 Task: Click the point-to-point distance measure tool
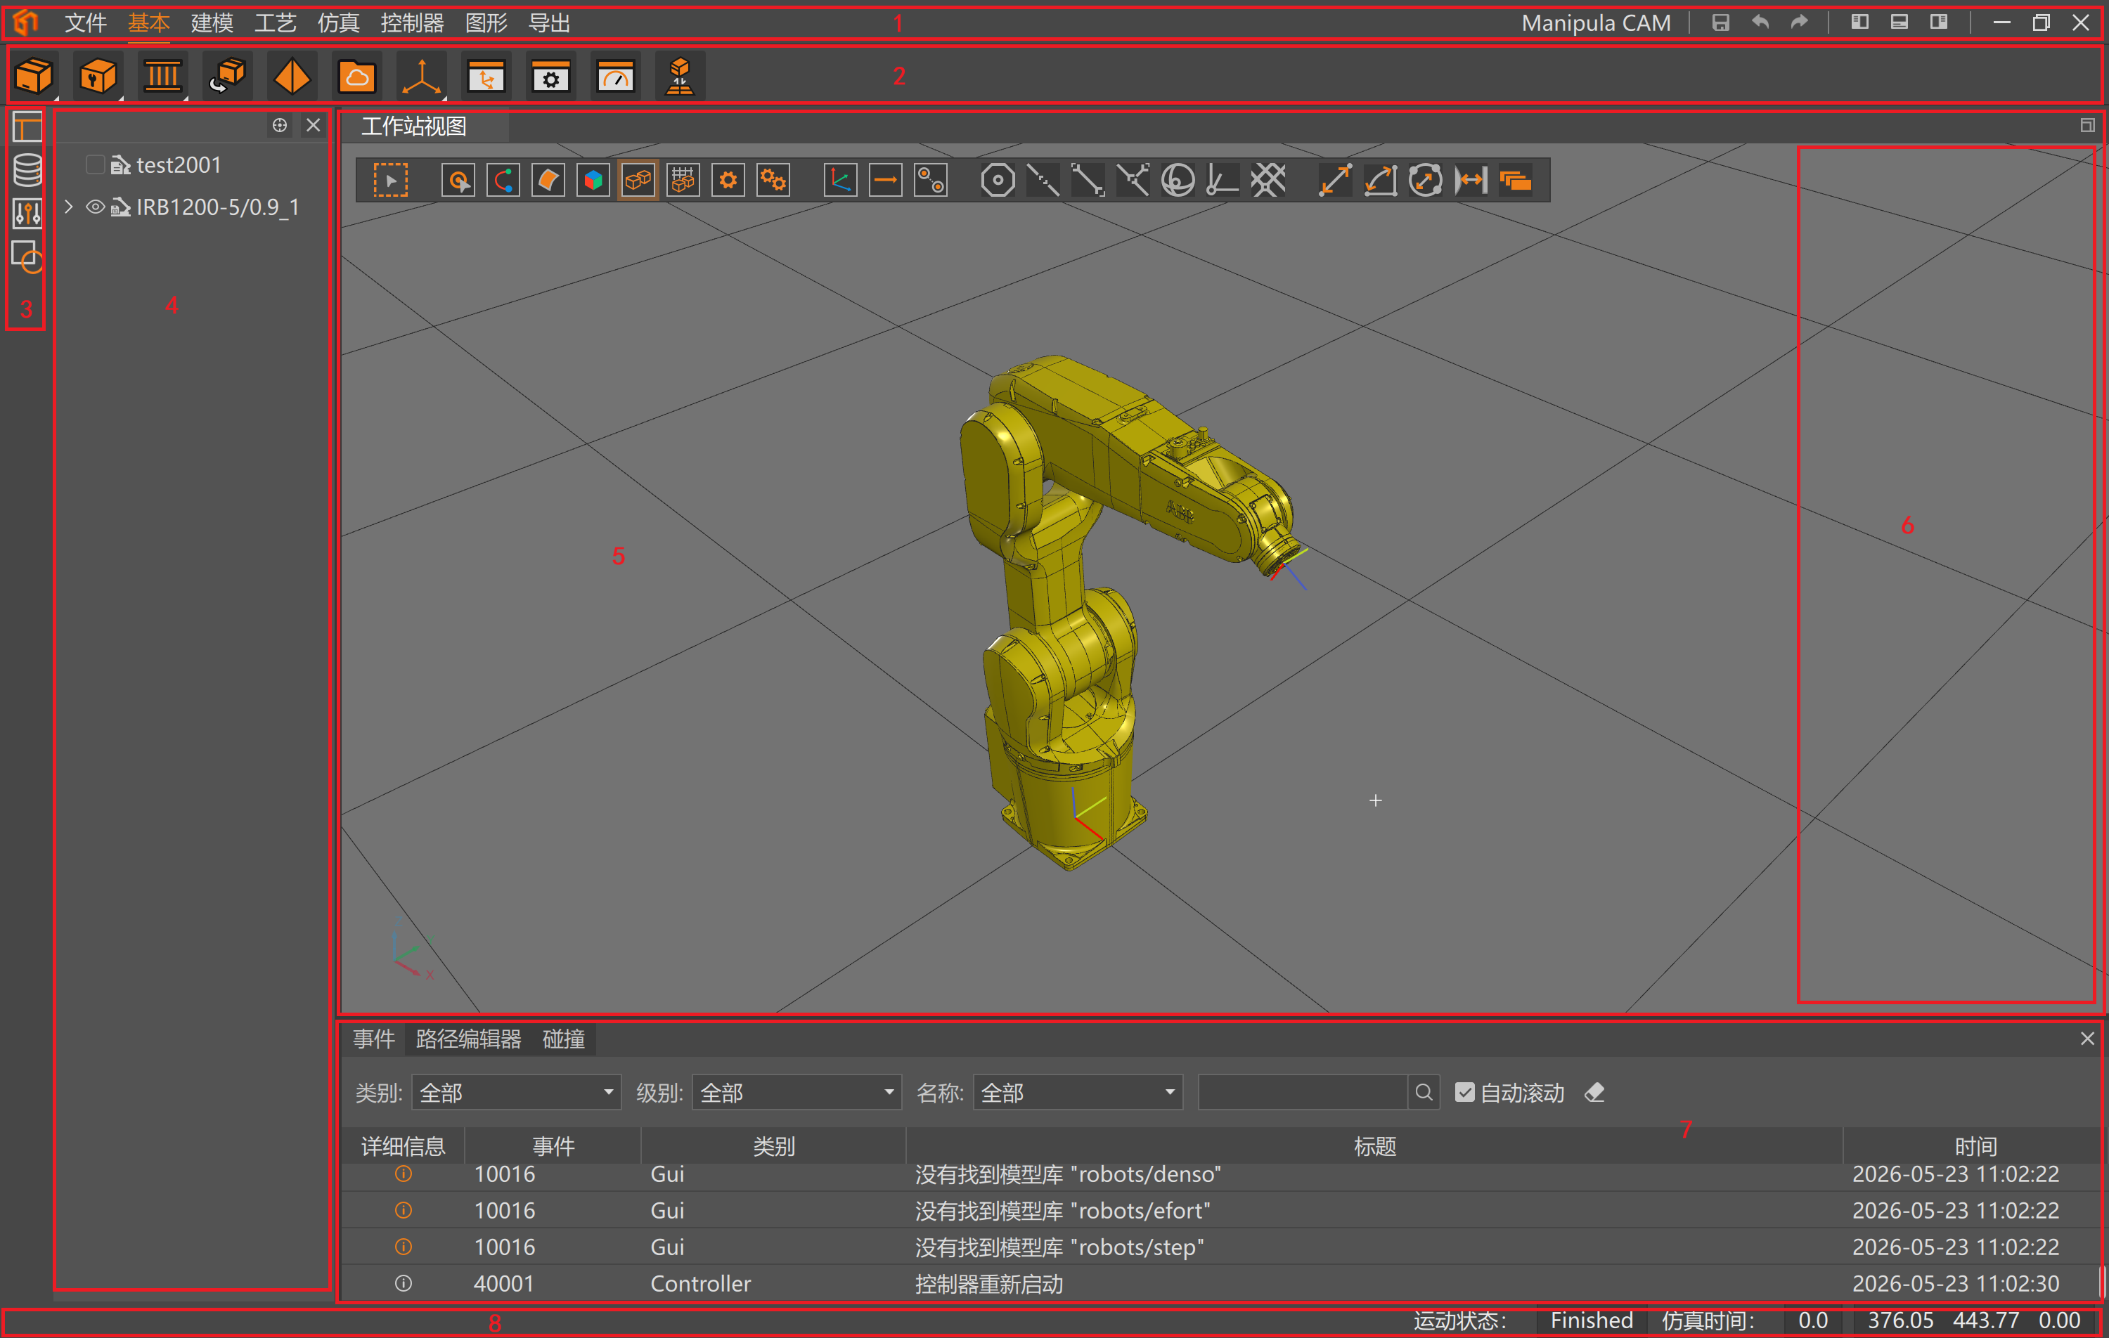[x=1335, y=181]
